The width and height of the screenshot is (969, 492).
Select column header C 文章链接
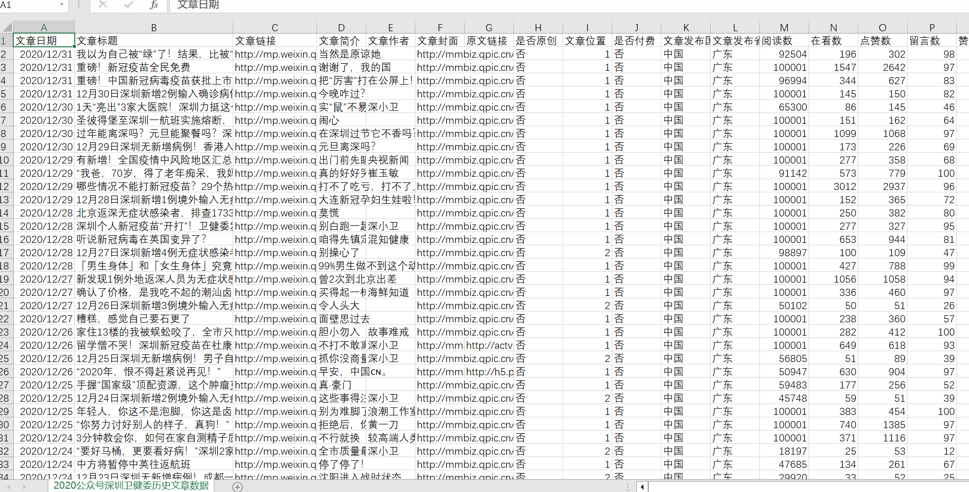[274, 27]
